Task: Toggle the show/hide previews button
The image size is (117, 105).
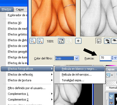Action: click(99, 41)
